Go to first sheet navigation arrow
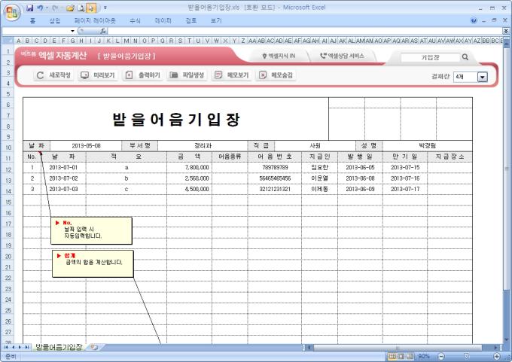 point(6,347)
